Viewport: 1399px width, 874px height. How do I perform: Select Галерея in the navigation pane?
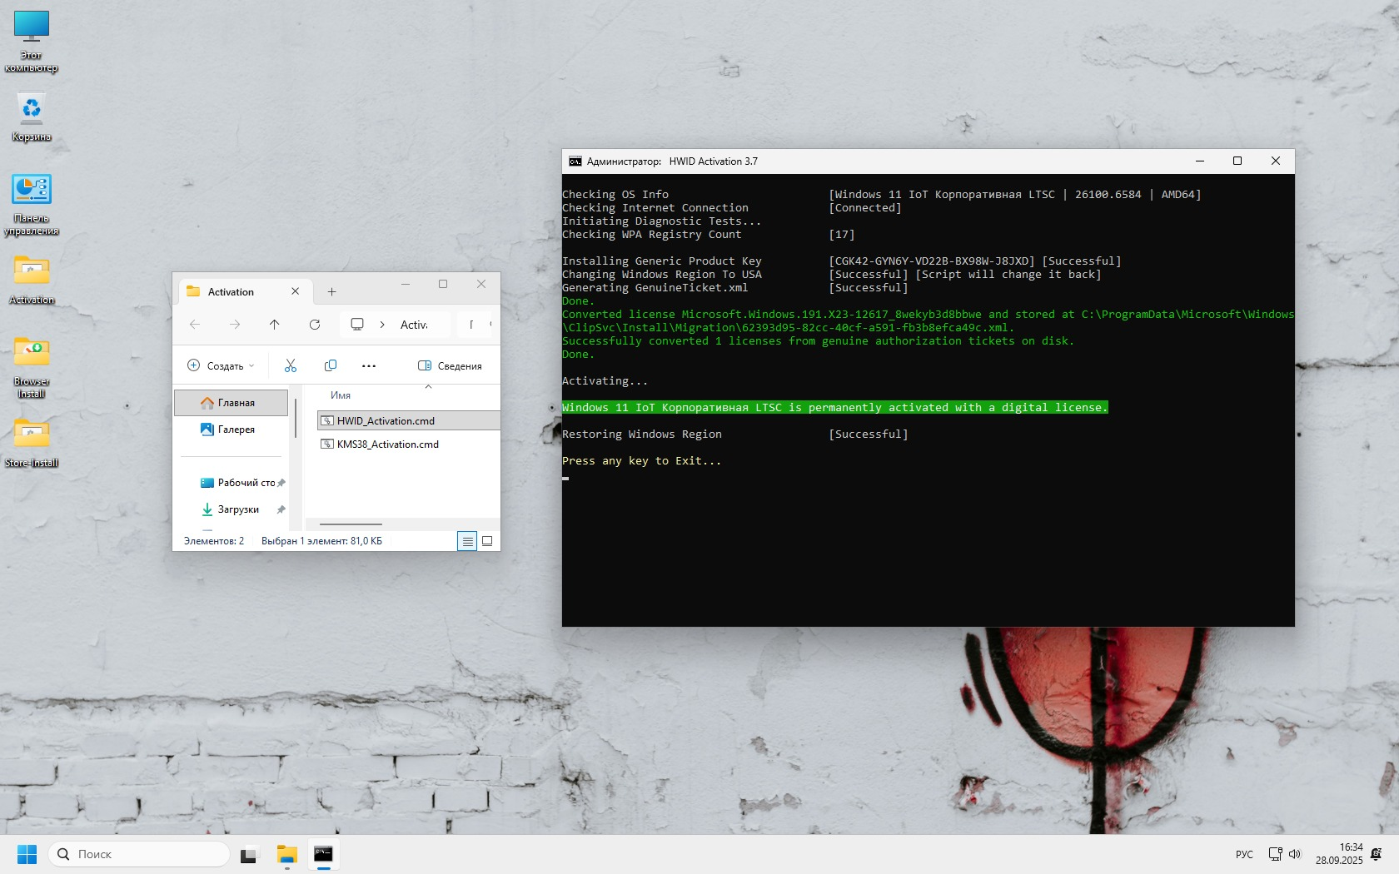pyautogui.click(x=236, y=430)
